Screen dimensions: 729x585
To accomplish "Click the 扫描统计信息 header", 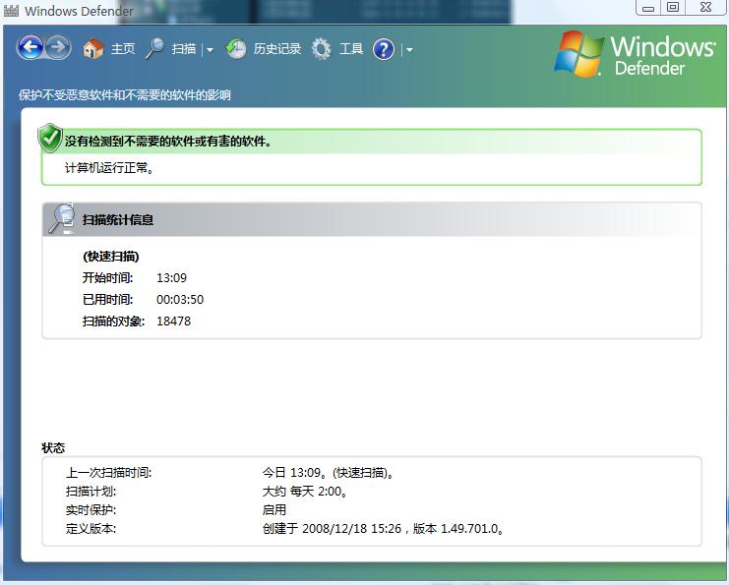I will click(118, 220).
